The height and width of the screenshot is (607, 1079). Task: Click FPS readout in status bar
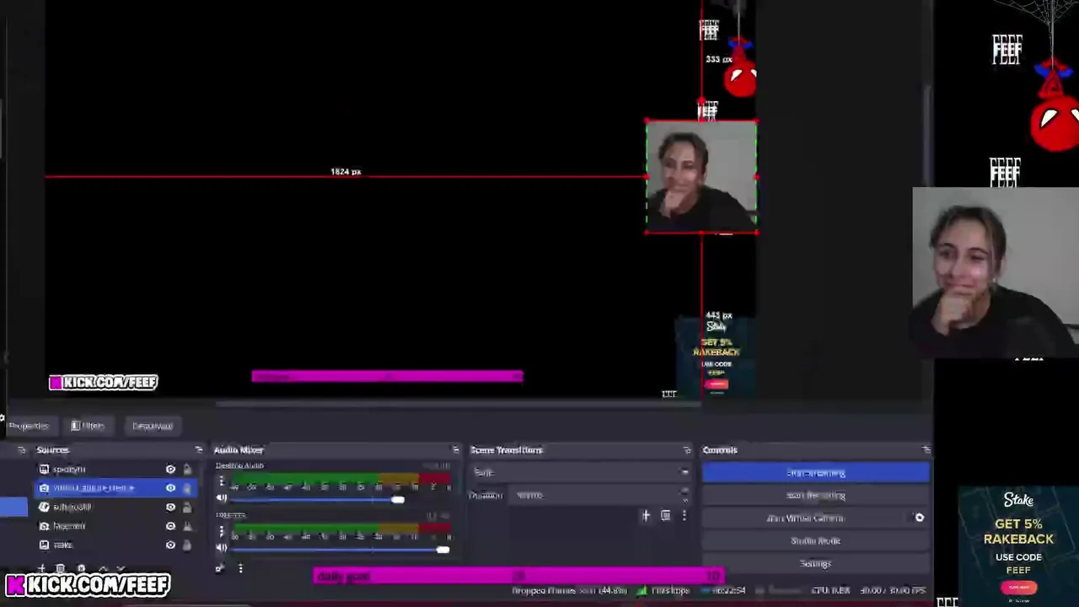[x=893, y=591]
